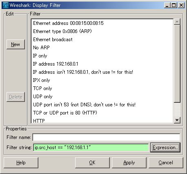The image size is (187, 174).
Task: Apply the display filter
Action: (129, 163)
